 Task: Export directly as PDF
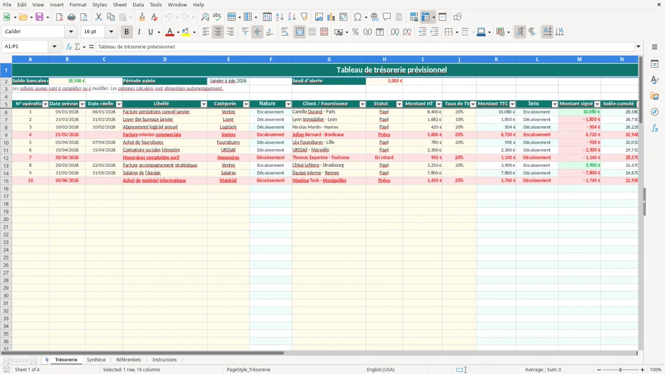coord(59,17)
